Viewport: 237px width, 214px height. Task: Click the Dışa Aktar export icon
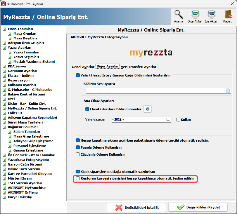195,15
